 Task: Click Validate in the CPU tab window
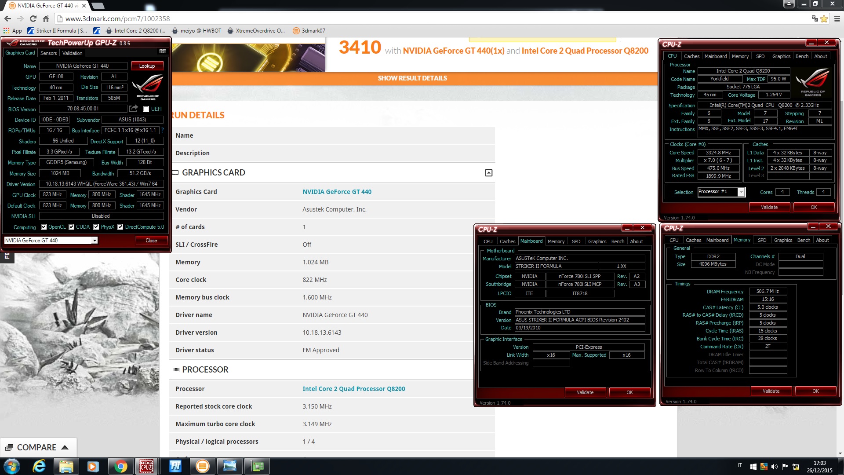(x=769, y=207)
